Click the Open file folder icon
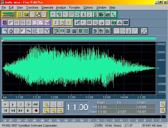 tap(26, 14)
